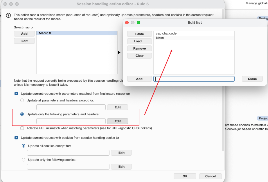Click the 'Update only the following cookies' text field

68,167
